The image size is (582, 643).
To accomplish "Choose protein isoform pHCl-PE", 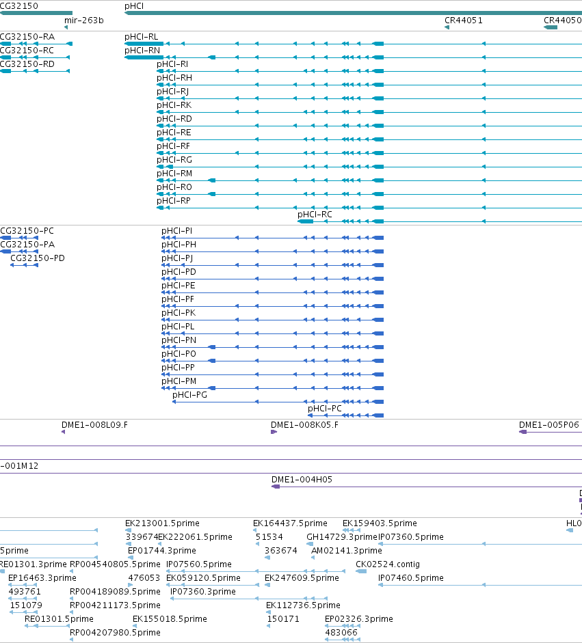I will click(178, 286).
